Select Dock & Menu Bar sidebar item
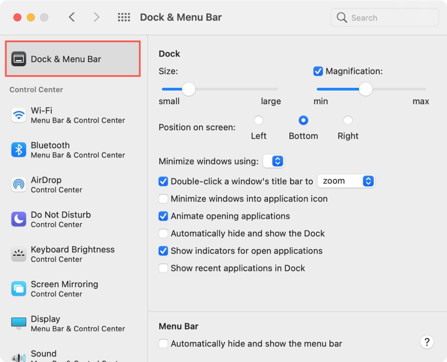This screenshot has width=447, height=362. (73, 59)
